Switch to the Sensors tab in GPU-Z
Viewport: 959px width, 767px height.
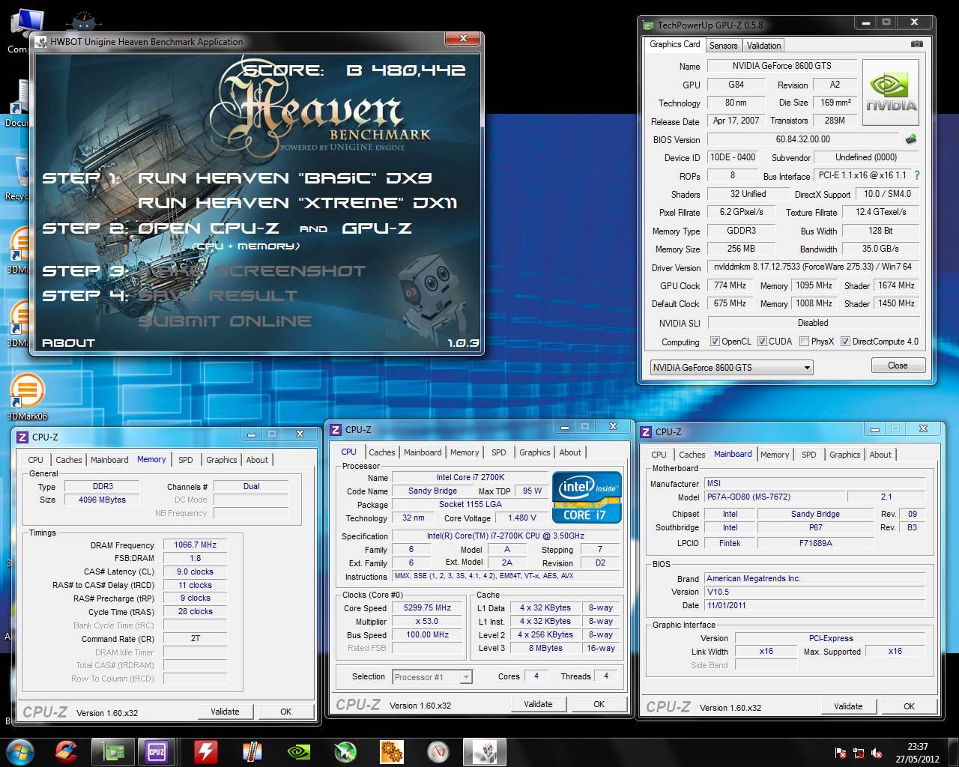[x=723, y=46]
